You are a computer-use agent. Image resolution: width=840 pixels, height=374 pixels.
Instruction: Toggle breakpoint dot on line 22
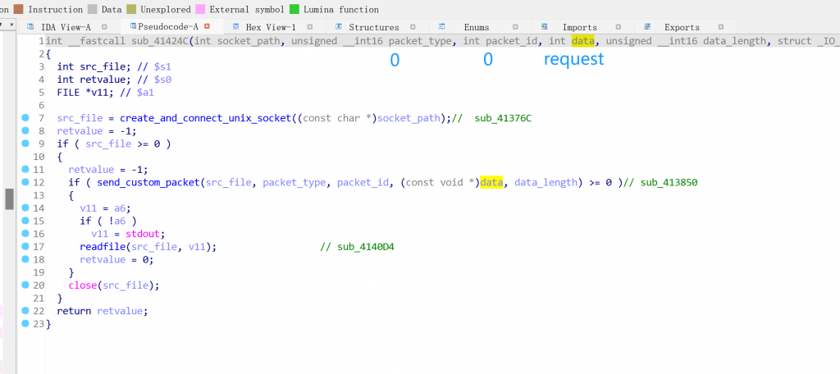(x=26, y=311)
